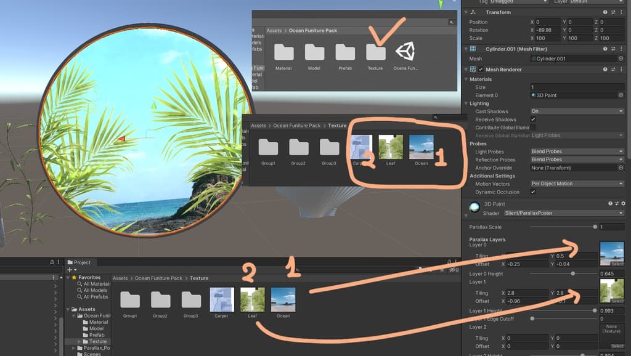This screenshot has height=356, width=631.
Task: Open Mesh Filter kebab menu
Action: click(621, 49)
